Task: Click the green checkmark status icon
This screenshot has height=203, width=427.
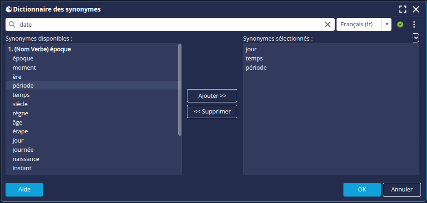Action: coord(400,24)
